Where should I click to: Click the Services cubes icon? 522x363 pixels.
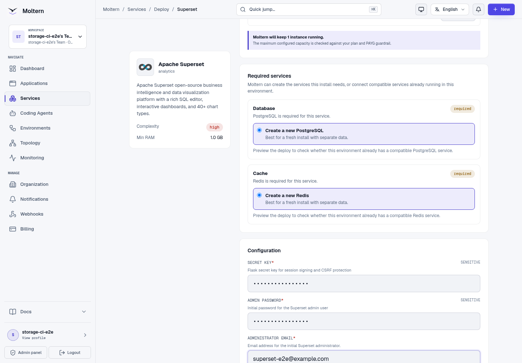coord(13,98)
